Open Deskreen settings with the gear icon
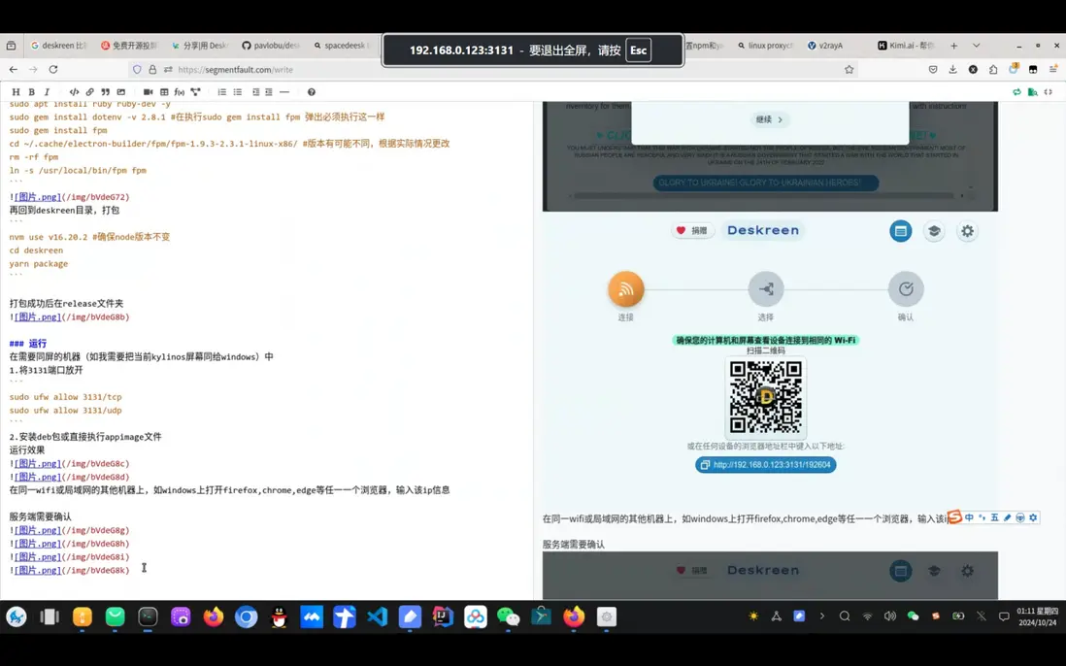This screenshot has width=1066, height=666. click(967, 231)
